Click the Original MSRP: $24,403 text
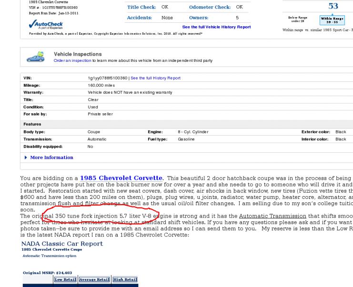 tap(47, 273)
